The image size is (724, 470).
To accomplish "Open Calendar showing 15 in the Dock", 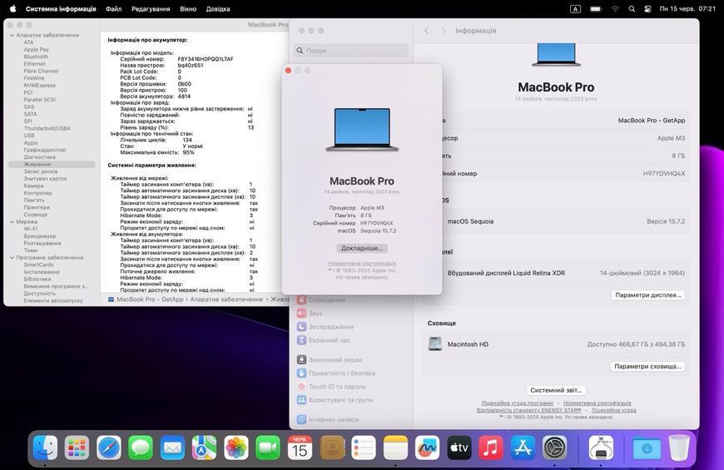I will point(300,448).
